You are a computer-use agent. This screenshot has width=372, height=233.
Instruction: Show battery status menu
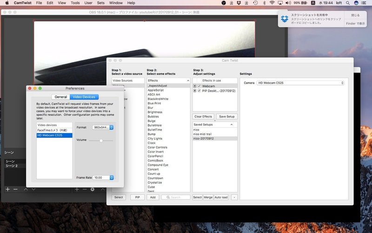300,3
